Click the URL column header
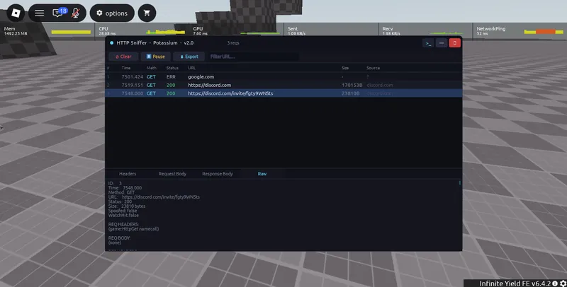The image size is (567, 287). click(191, 68)
